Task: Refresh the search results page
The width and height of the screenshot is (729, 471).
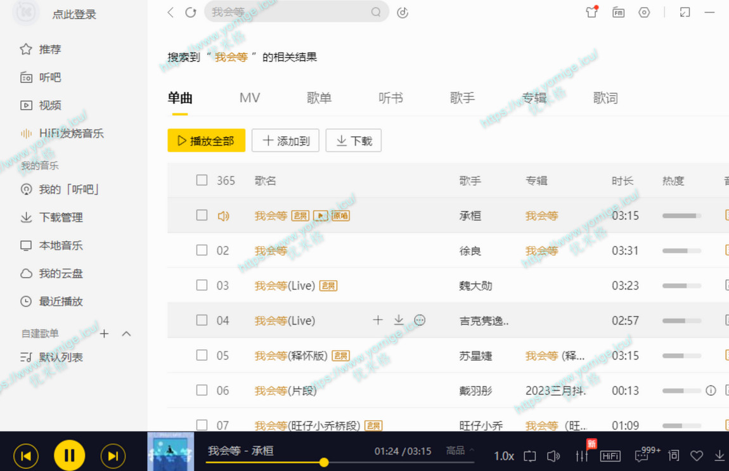Action: (x=190, y=12)
